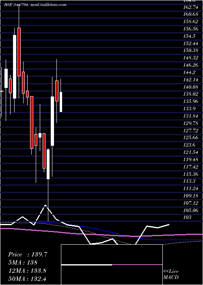The width and height of the screenshot is (203, 285).
Task: Click the '5MA : 138' readout
Action: (23, 263)
